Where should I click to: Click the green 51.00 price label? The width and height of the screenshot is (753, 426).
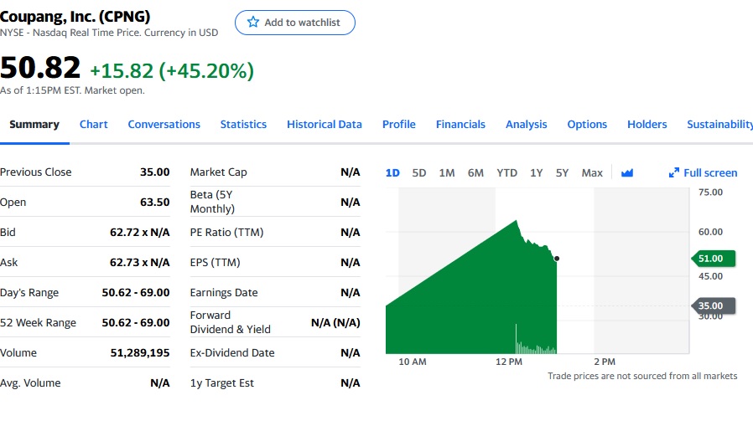[714, 259]
